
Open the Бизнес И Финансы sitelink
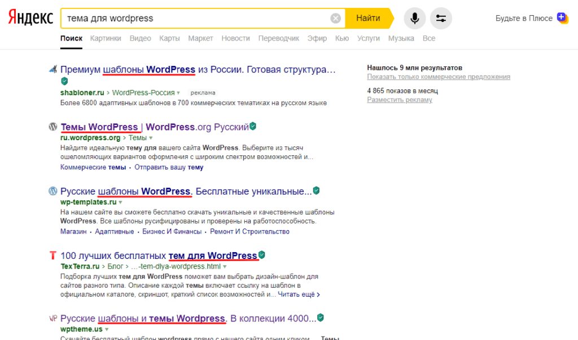click(172, 231)
